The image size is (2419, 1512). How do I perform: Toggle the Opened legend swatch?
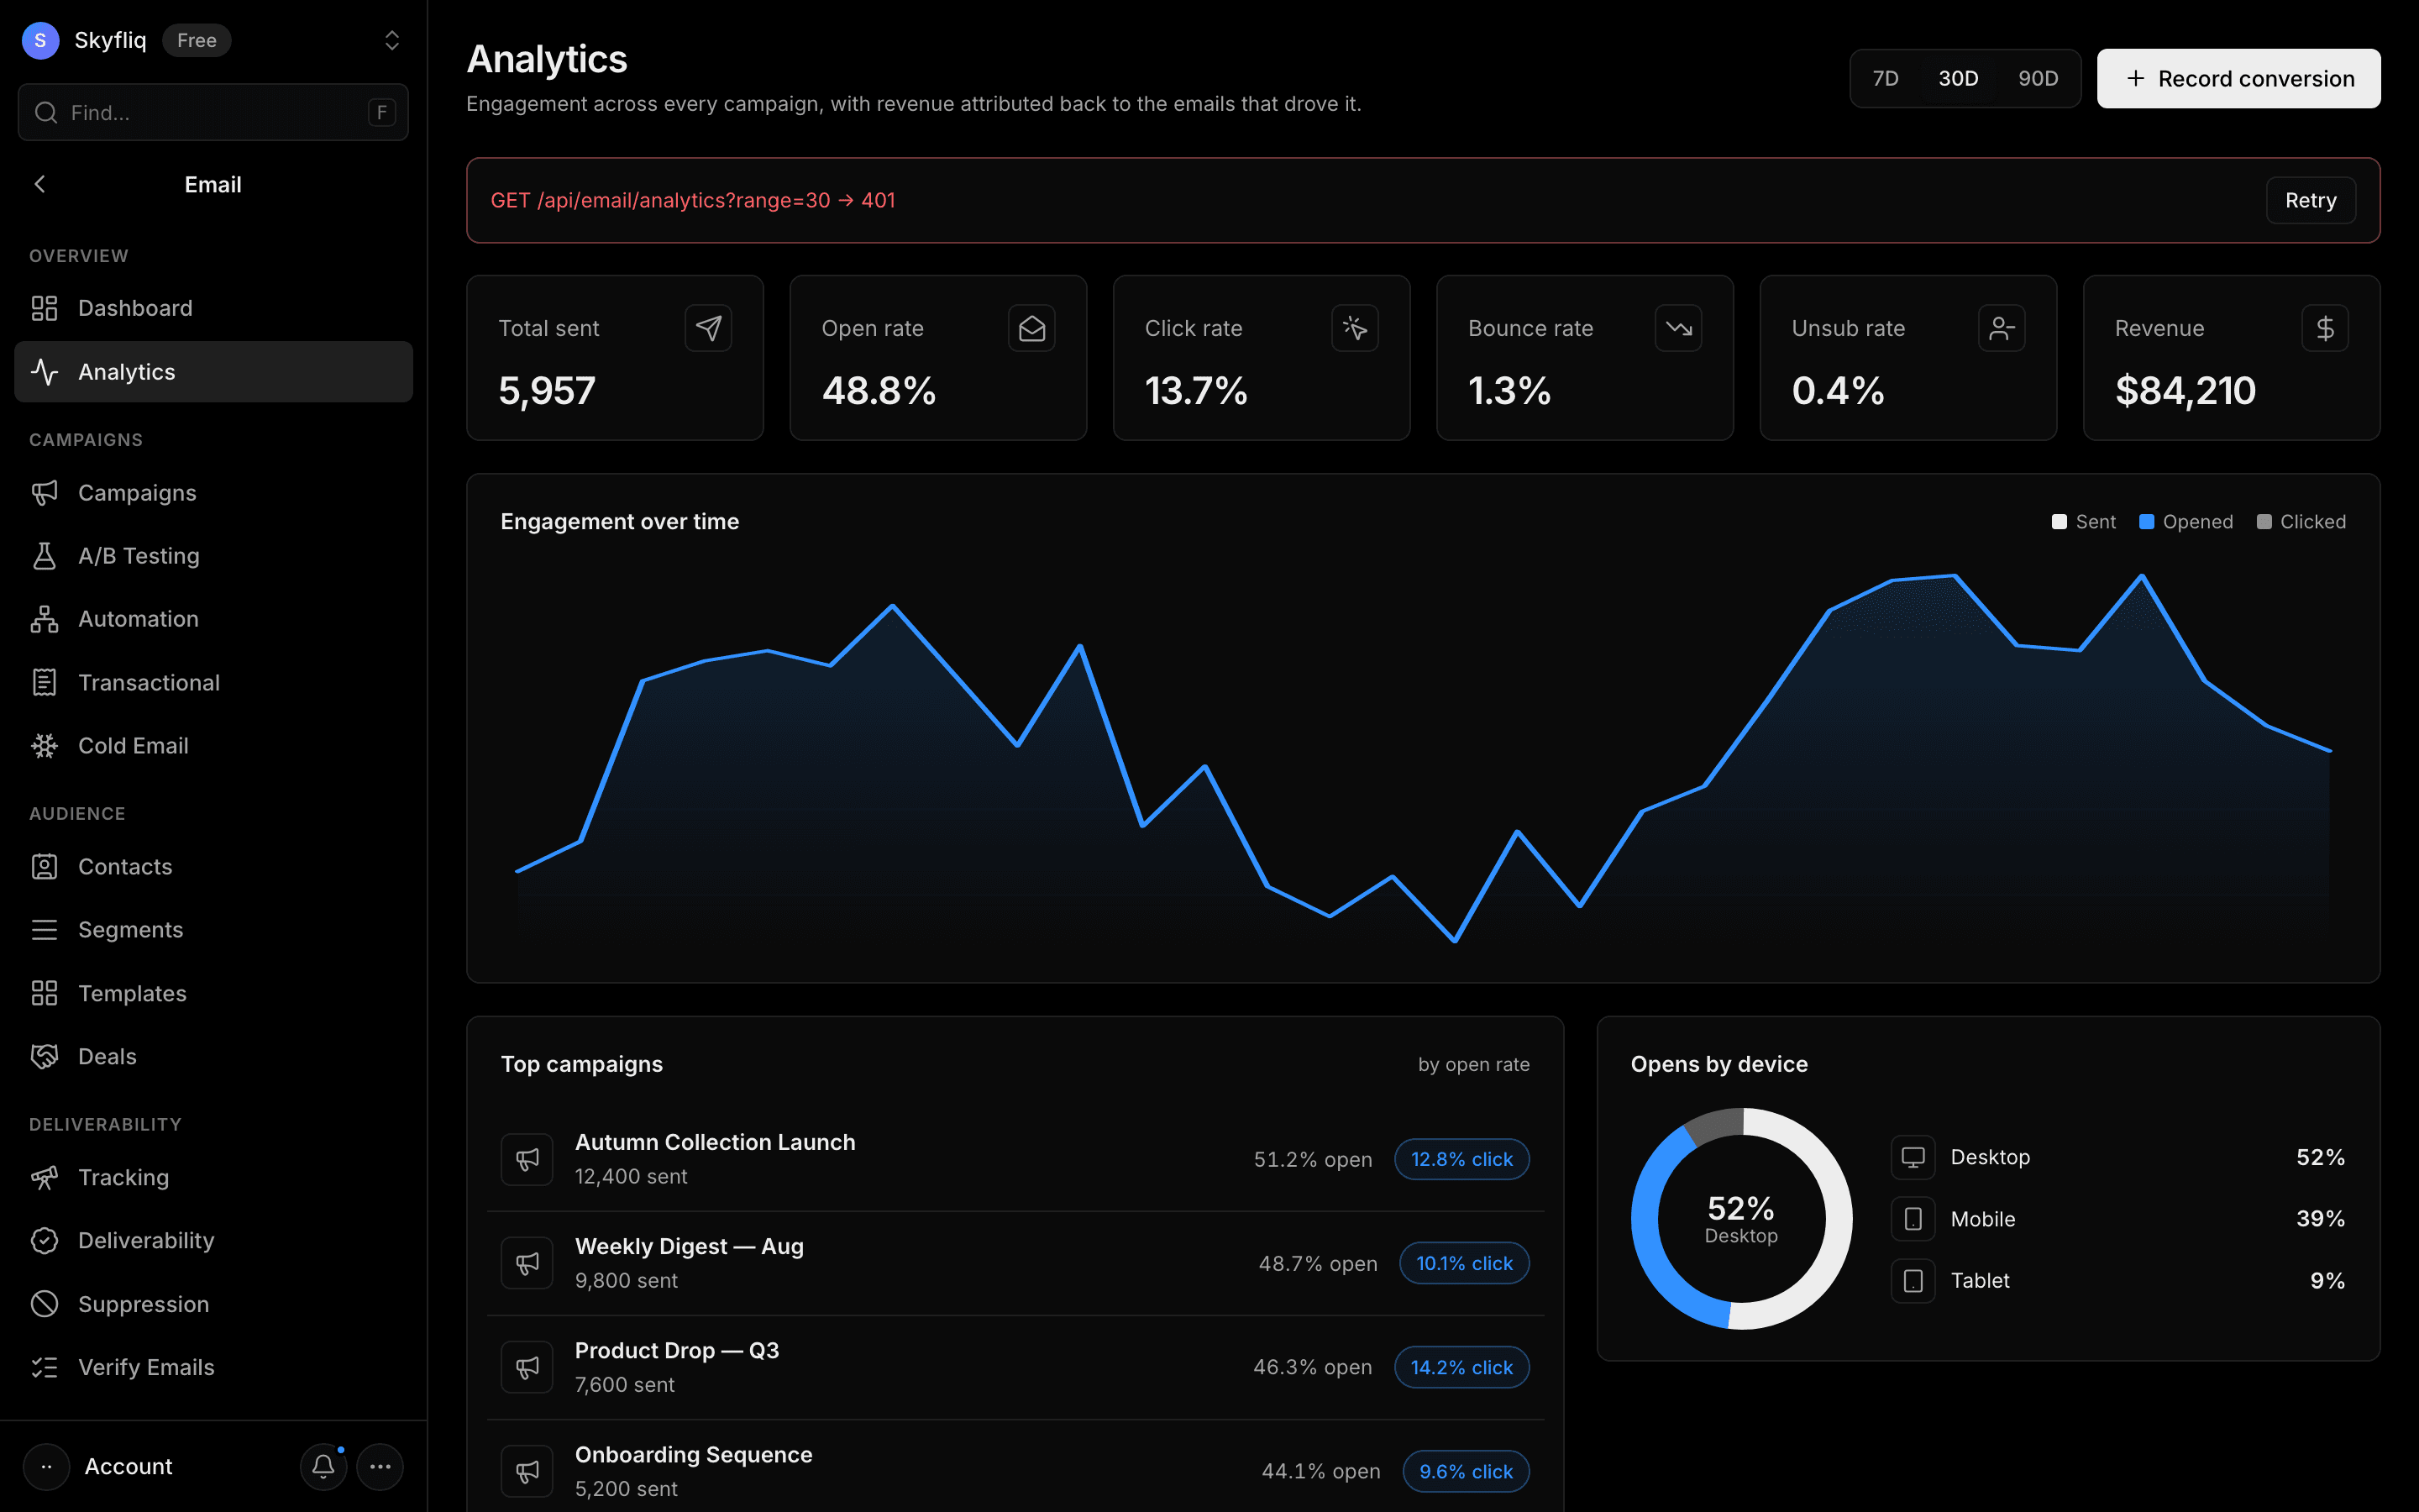pos(2146,522)
